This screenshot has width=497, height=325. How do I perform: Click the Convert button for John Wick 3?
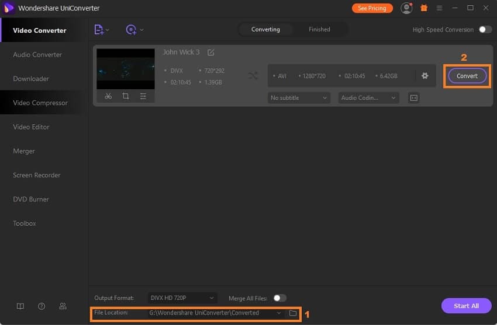(x=467, y=76)
